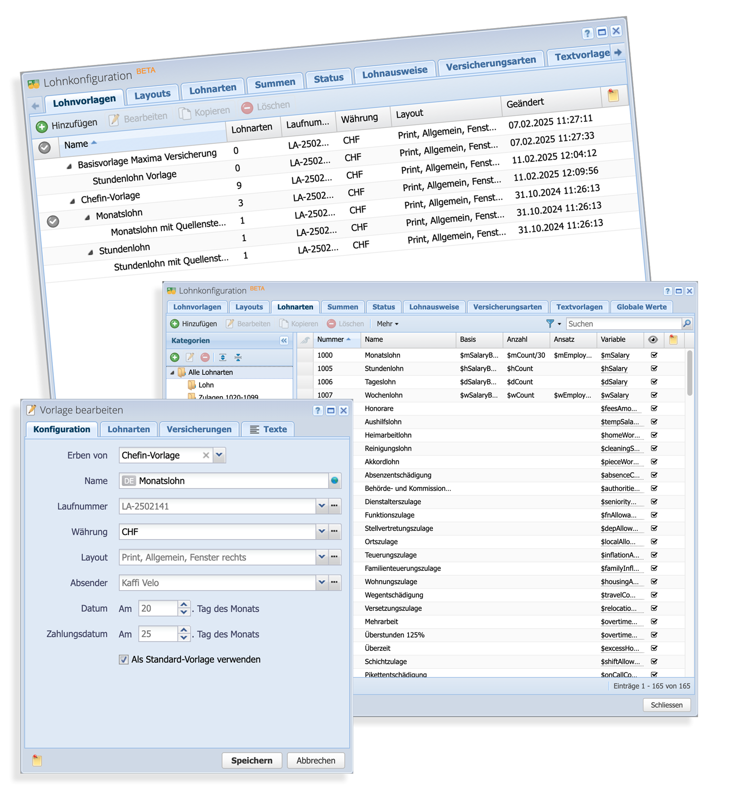Click the magnifier search icon
Screen dimensions: 736x793
pos(687,323)
